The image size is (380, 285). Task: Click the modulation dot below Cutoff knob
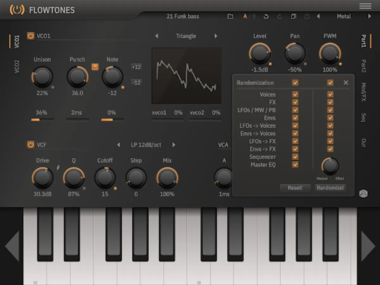[x=115, y=188]
